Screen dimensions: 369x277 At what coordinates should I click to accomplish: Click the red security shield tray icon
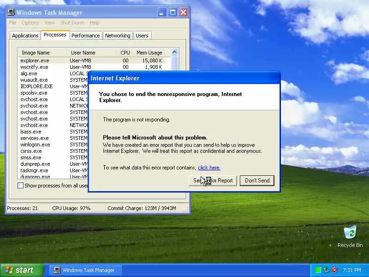(x=334, y=270)
